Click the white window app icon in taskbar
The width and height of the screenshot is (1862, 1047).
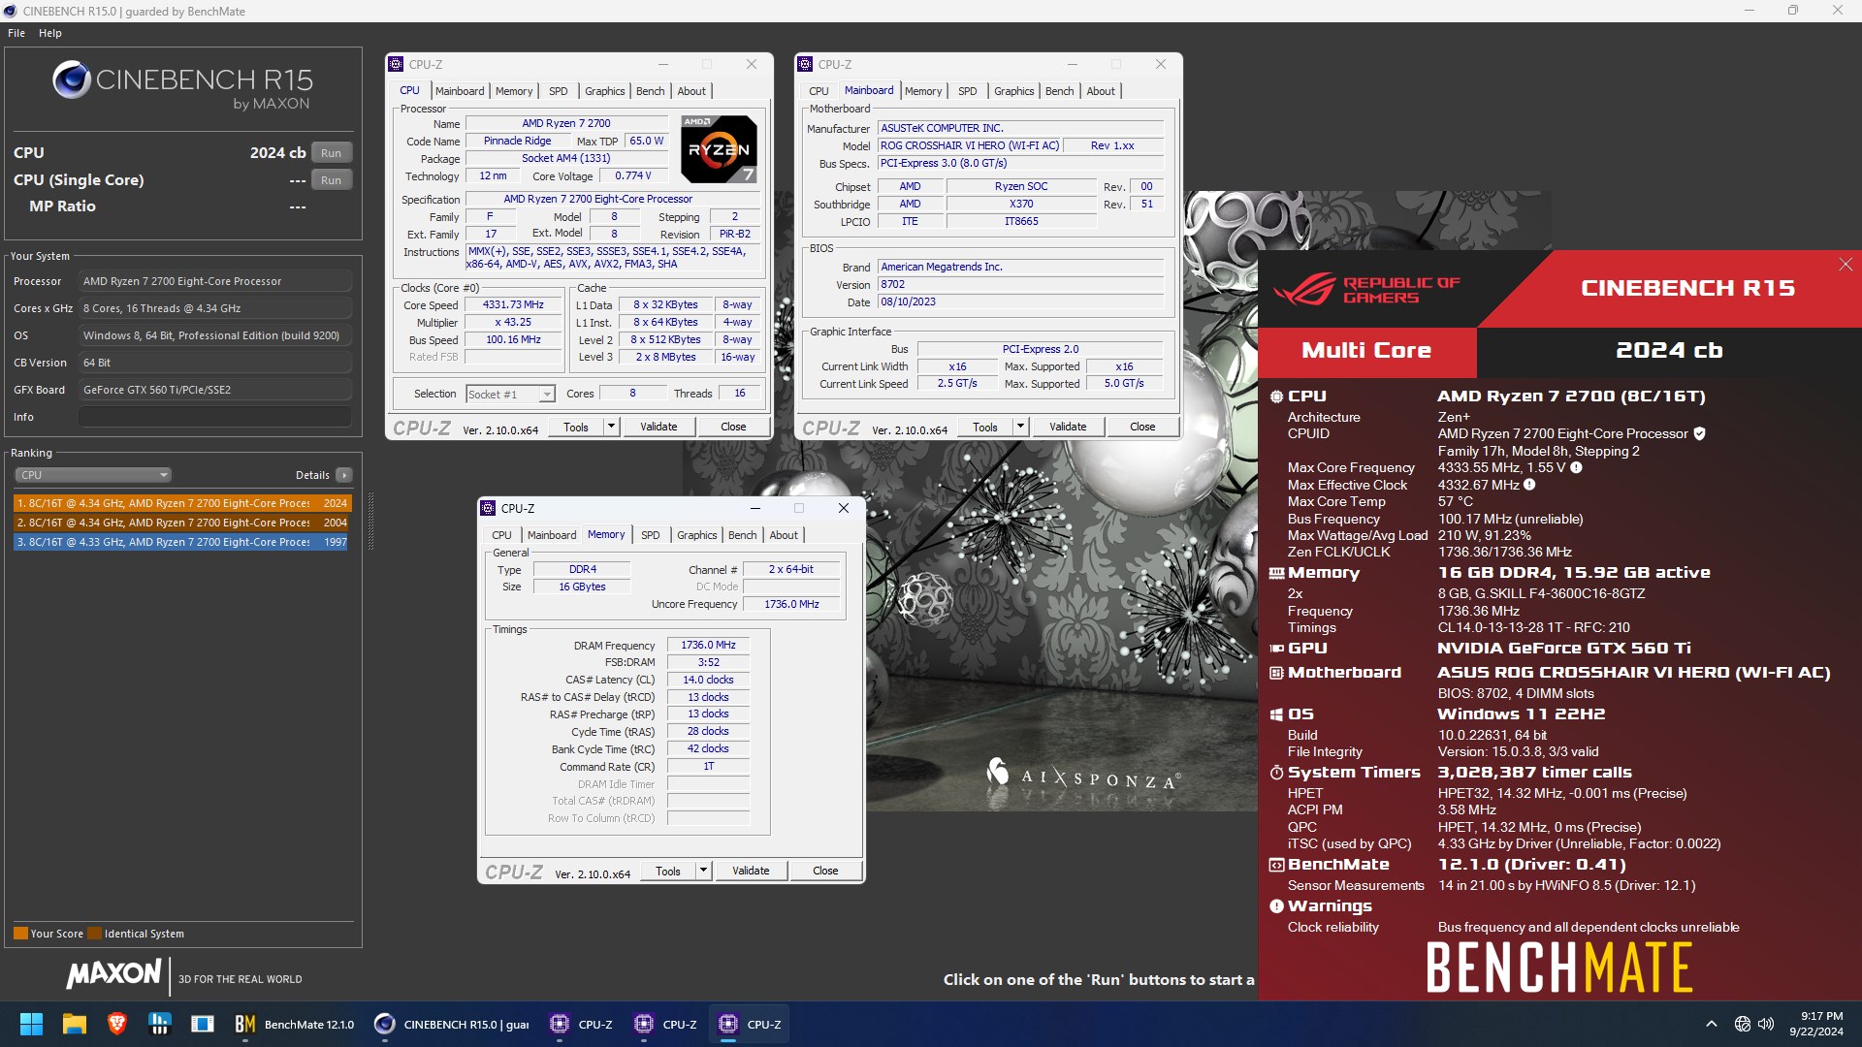(203, 1024)
